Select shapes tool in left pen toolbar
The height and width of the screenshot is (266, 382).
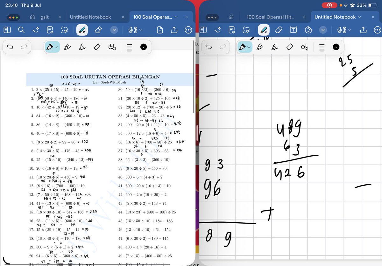pos(112,47)
